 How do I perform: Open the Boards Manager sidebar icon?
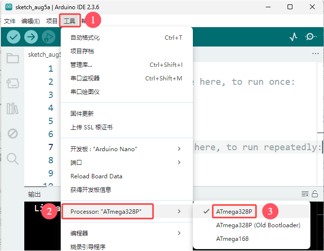pyautogui.click(x=13, y=83)
